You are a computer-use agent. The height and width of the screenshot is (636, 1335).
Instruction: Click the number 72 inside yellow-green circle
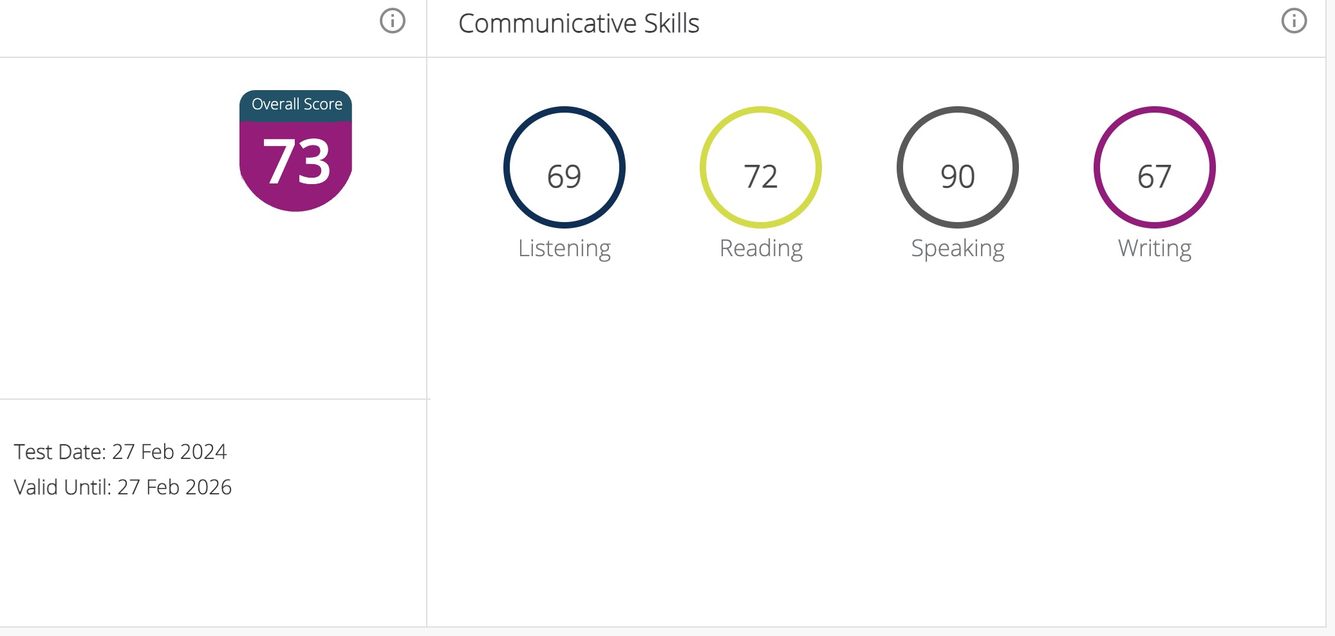coord(761,176)
